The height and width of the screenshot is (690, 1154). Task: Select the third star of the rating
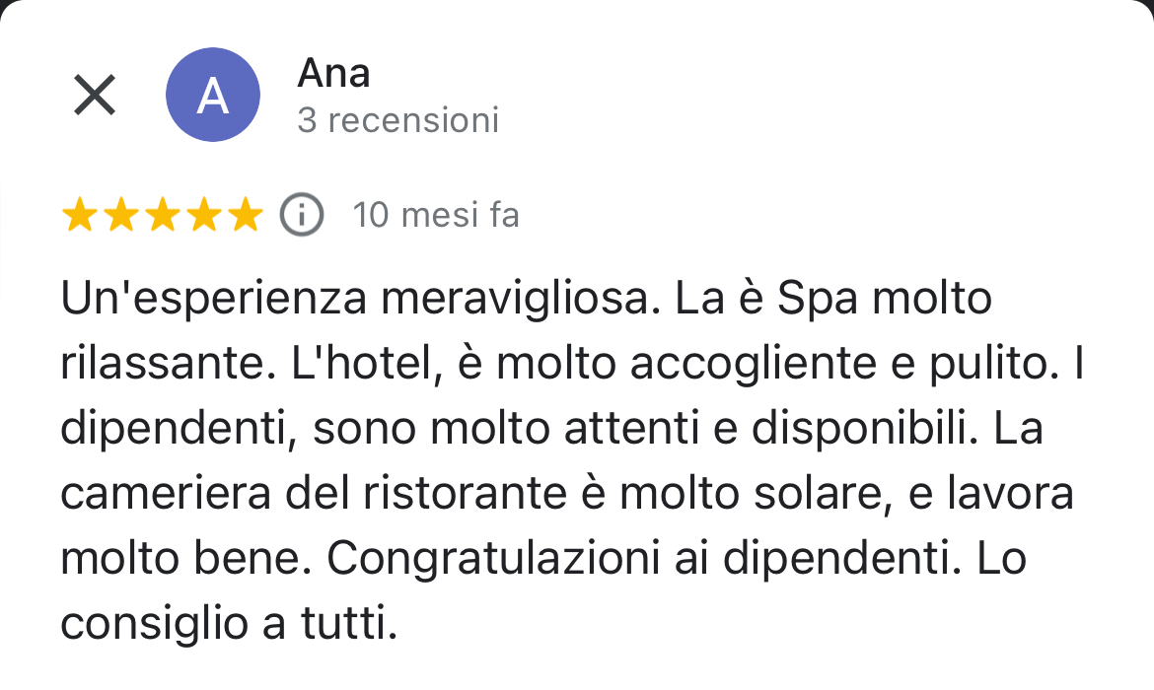162,215
